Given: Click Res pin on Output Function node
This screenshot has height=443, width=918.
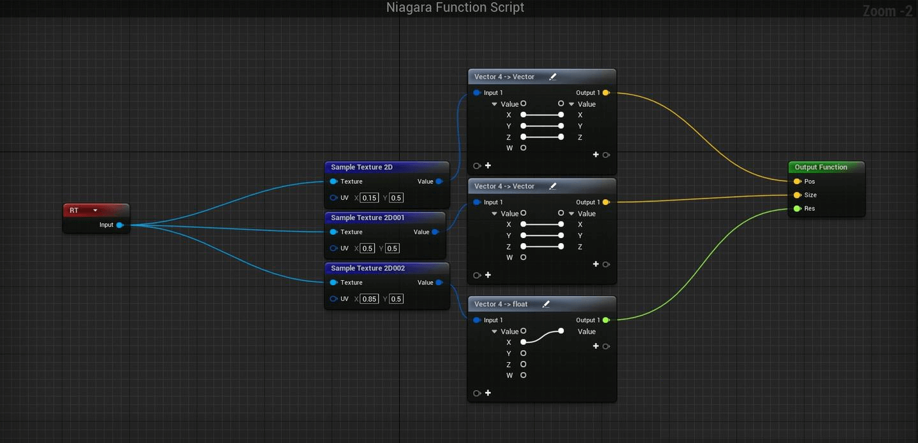Looking at the screenshot, I should click(797, 209).
